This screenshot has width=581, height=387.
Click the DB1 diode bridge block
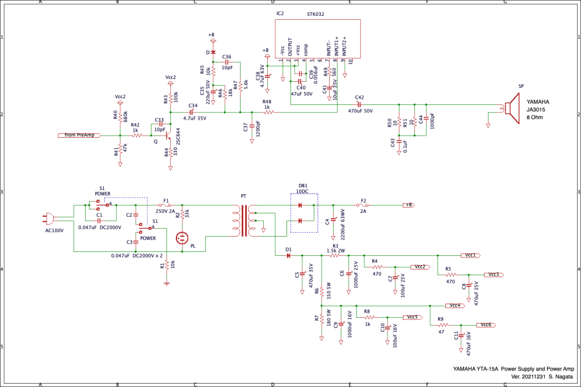pos(304,212)
